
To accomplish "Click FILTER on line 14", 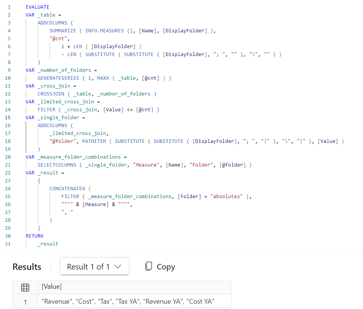I will click(x=46, y=110).
